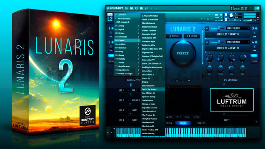Click the snapshot camera icon
Screen dimensions: 265x149
pyautogui.click(x=216, y=15)
